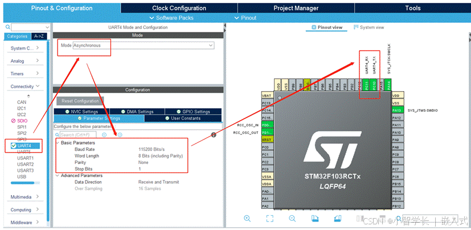This screenshot has height=230, width=471.
Task: Select the PA13 SWDIO pin
Action: (398, 110)
